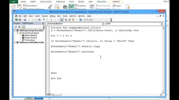Screen dimensions: 179x100
Task: Open the CommandButton1 object dropdown
Action: 103,24
